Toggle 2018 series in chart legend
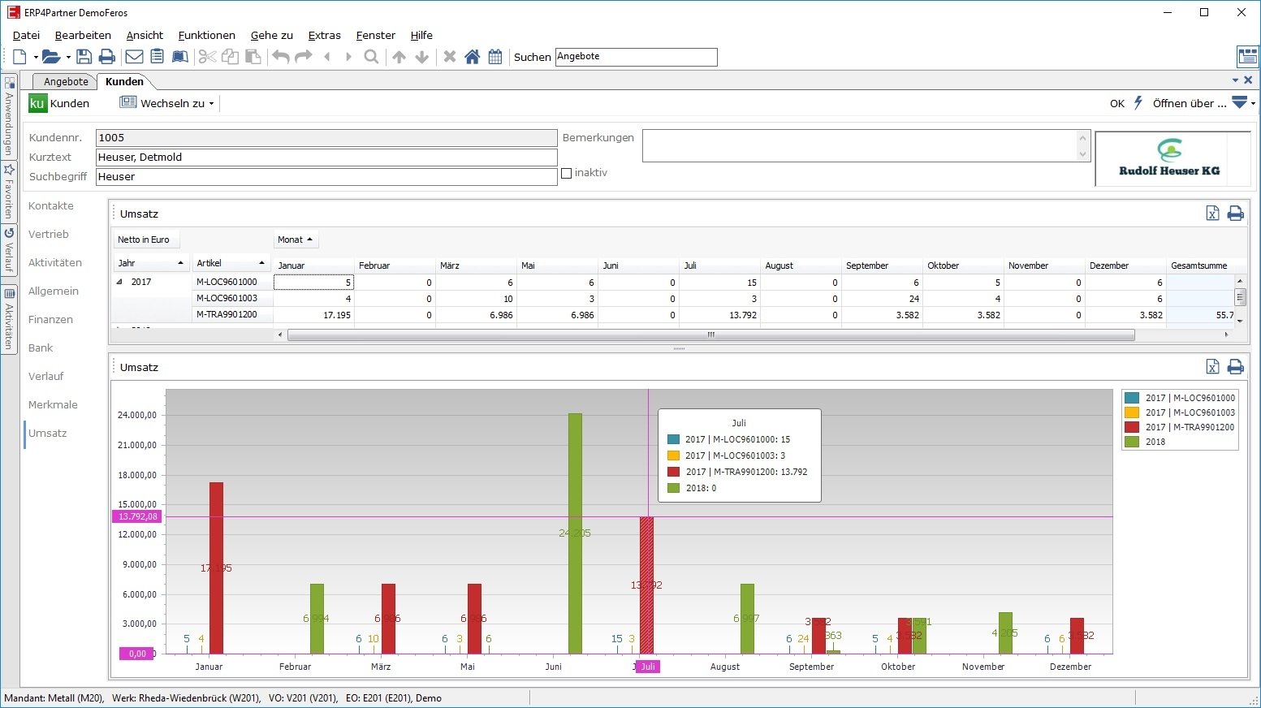The image size is (1261, 708). coord(1154,442)
